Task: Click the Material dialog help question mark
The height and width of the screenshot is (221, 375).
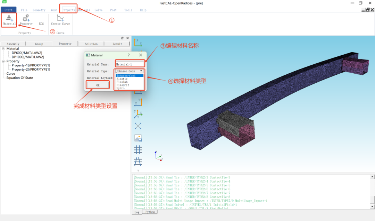Action: coord(129,55)
